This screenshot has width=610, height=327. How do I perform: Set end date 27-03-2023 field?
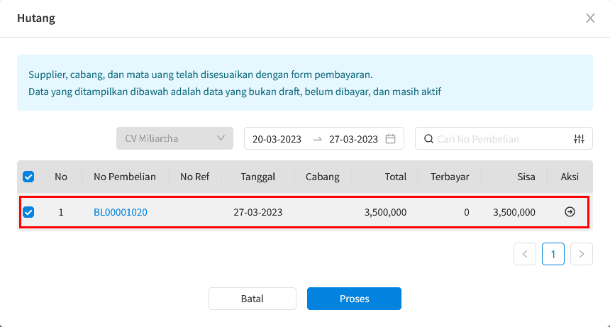tap(353, 139)
